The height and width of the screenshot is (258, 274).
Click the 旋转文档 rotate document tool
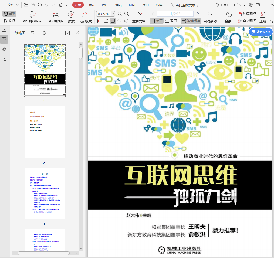click(139, 17)
